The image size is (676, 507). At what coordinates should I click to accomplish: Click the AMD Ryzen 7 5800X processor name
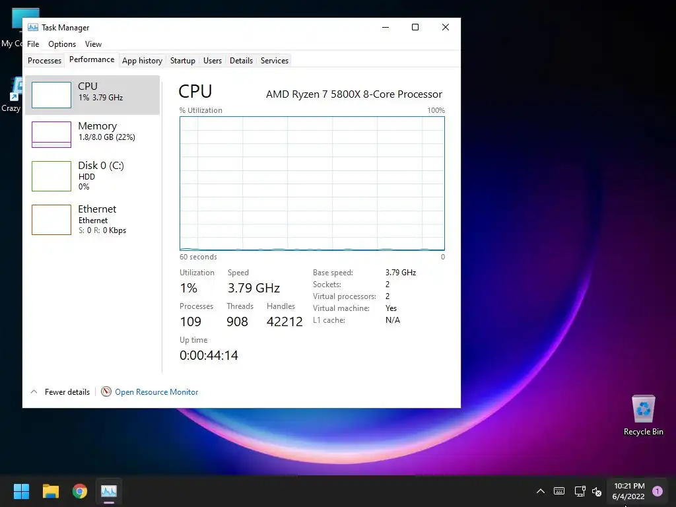pyautogui.click(x=354, y=94)
